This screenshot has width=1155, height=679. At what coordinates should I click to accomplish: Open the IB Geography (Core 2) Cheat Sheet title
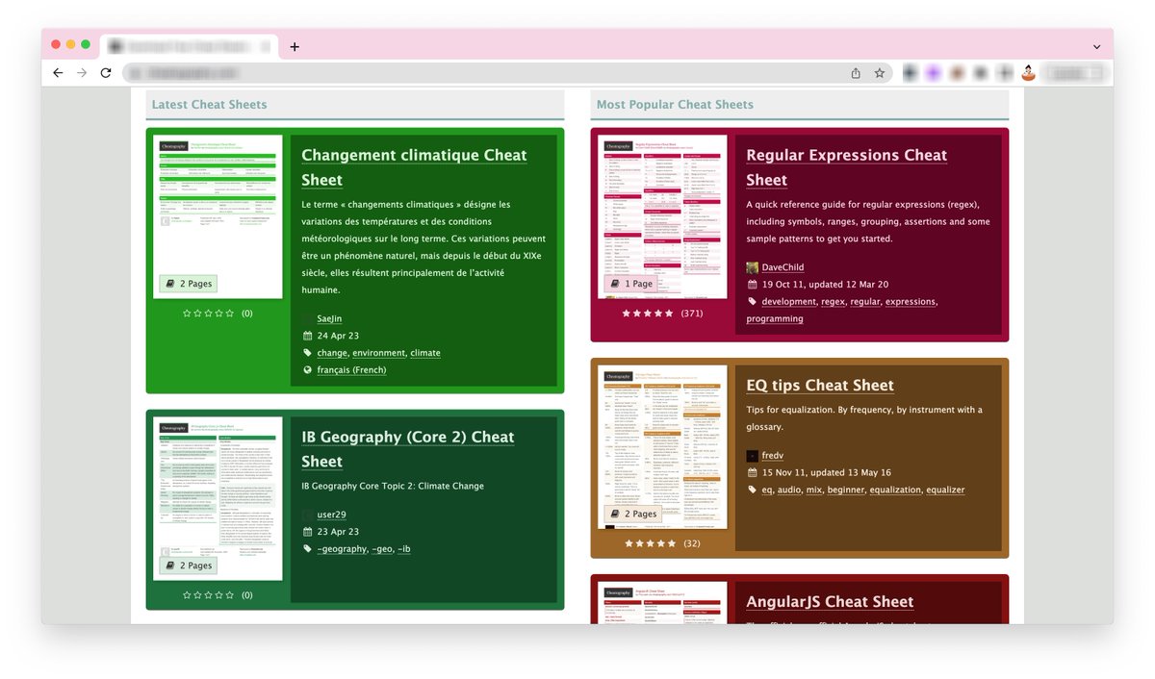tap(408, 449)
